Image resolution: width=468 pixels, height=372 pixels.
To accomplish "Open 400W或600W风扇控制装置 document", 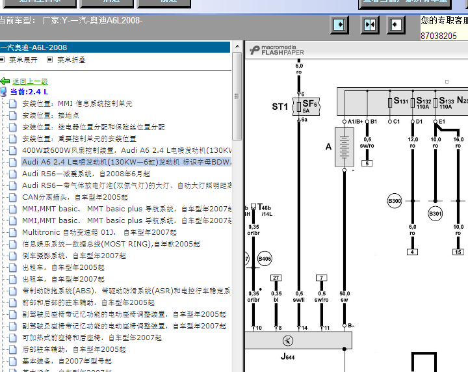I will [127, 150].
